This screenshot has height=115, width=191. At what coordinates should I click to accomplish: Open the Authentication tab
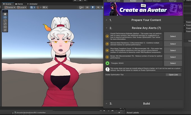[113, 1]
